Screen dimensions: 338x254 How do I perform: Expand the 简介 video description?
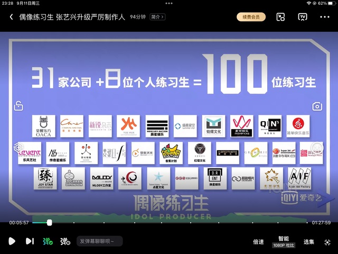[x=157, y=17]
